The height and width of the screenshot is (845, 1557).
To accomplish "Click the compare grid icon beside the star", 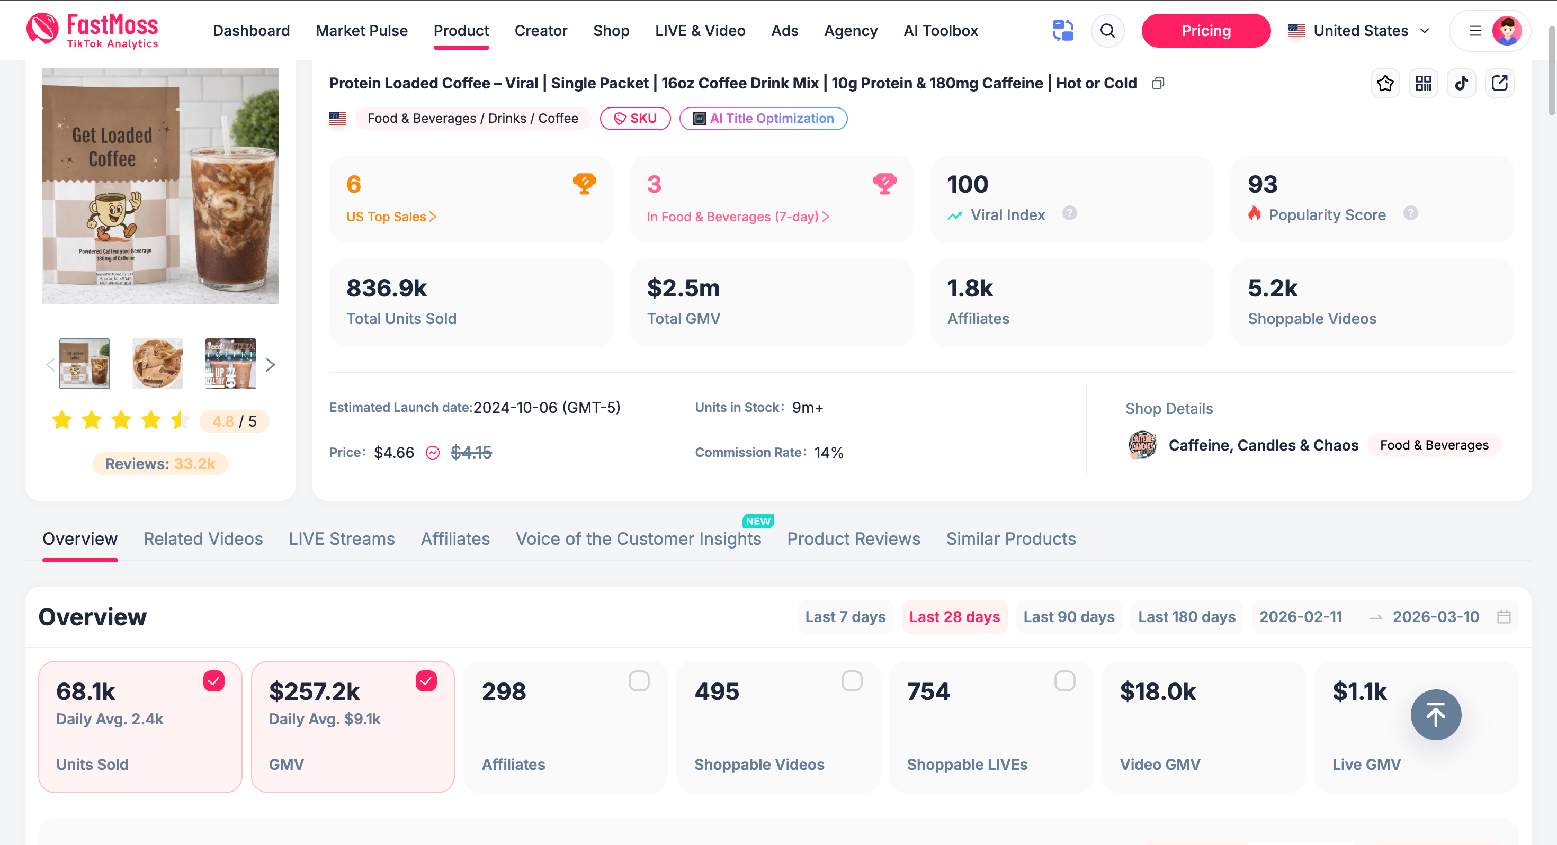I will (x=1424, y=83).
